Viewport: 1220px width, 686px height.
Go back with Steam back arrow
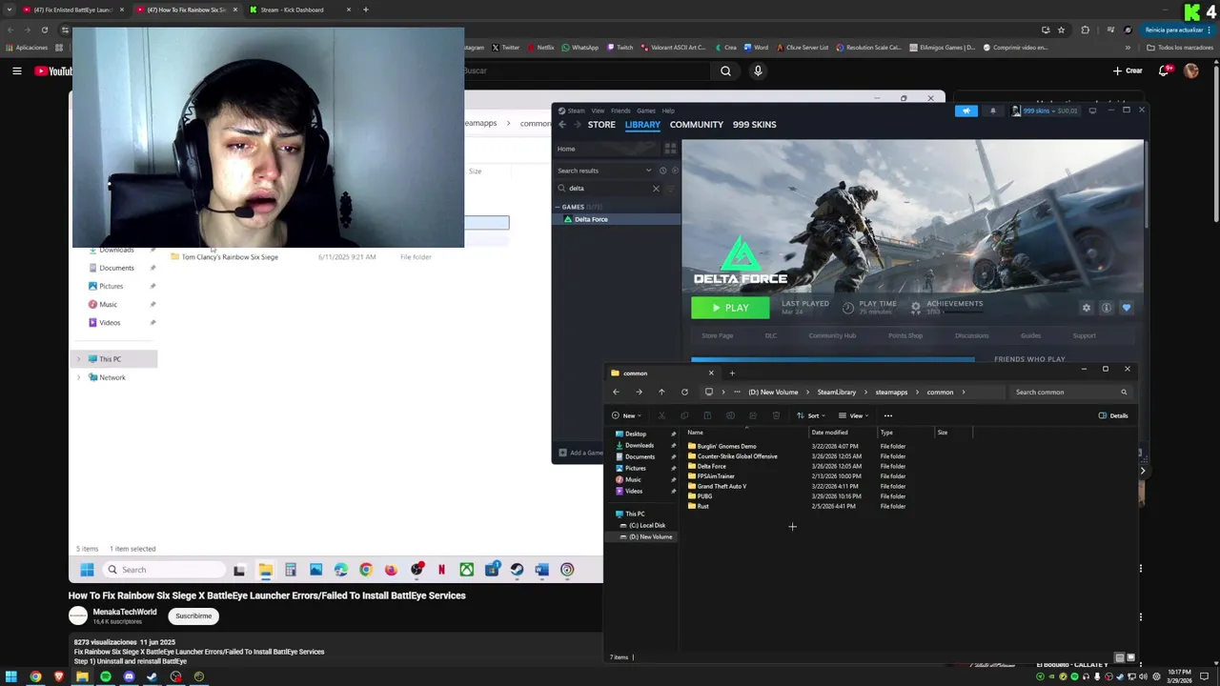coord(562,125)
